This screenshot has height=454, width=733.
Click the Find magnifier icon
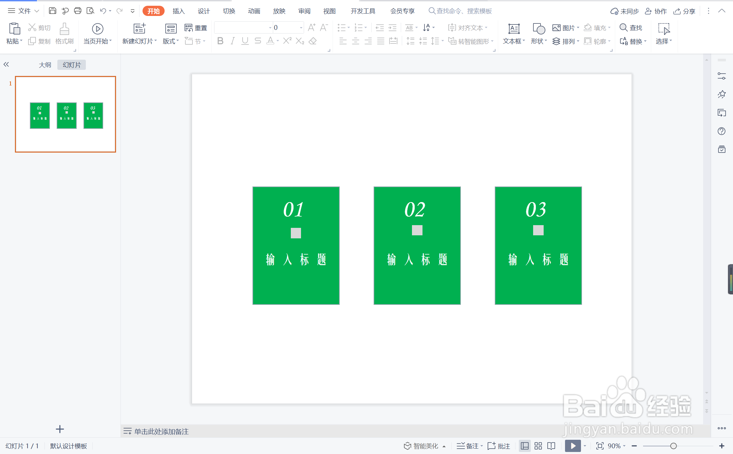624,27
